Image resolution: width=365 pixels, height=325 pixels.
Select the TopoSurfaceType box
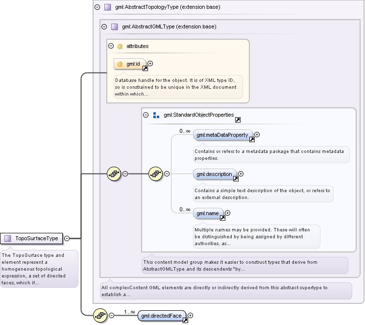31,238
